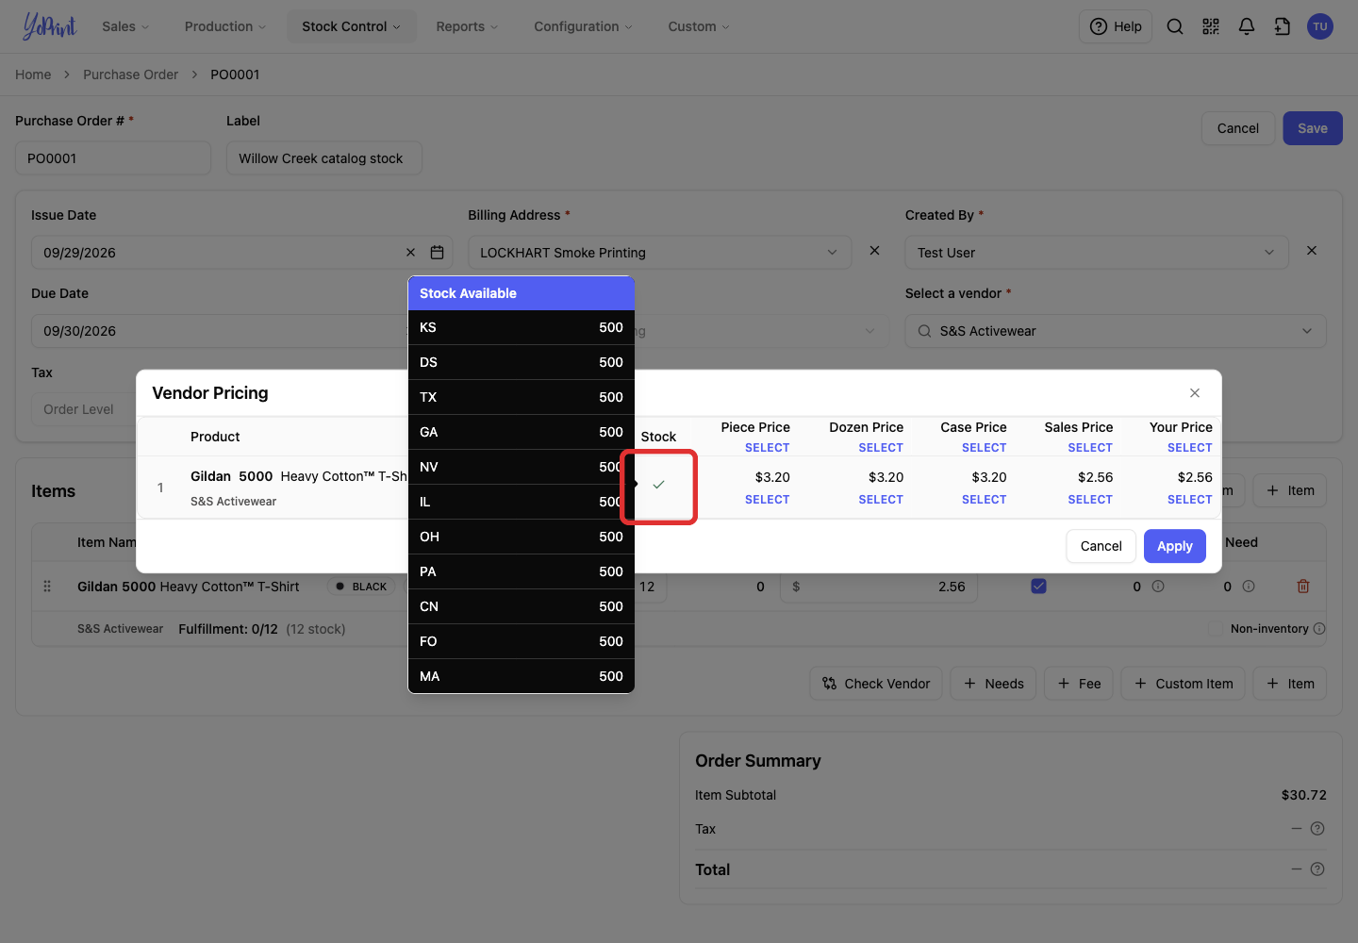1358x943 pixels.
Task: Click the Tax help icon in Order Summary
Action: (1317, 829)
